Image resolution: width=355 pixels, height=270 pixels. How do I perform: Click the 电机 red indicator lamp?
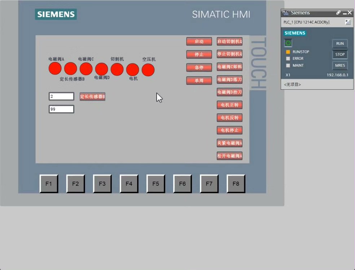132,69
